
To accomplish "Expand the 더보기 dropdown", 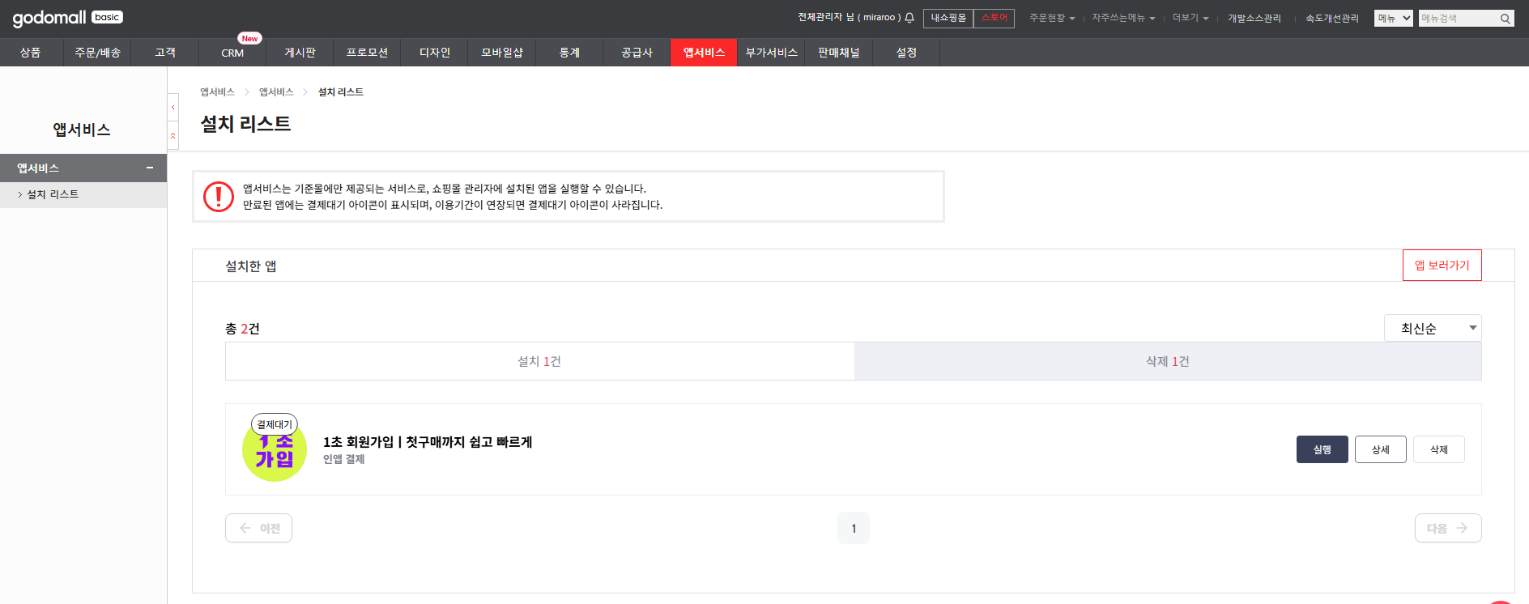I will click(1190, 18).
